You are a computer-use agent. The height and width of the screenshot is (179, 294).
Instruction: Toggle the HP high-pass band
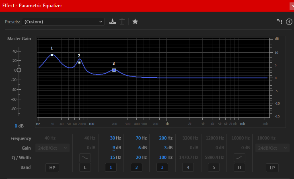click(52, 167)
